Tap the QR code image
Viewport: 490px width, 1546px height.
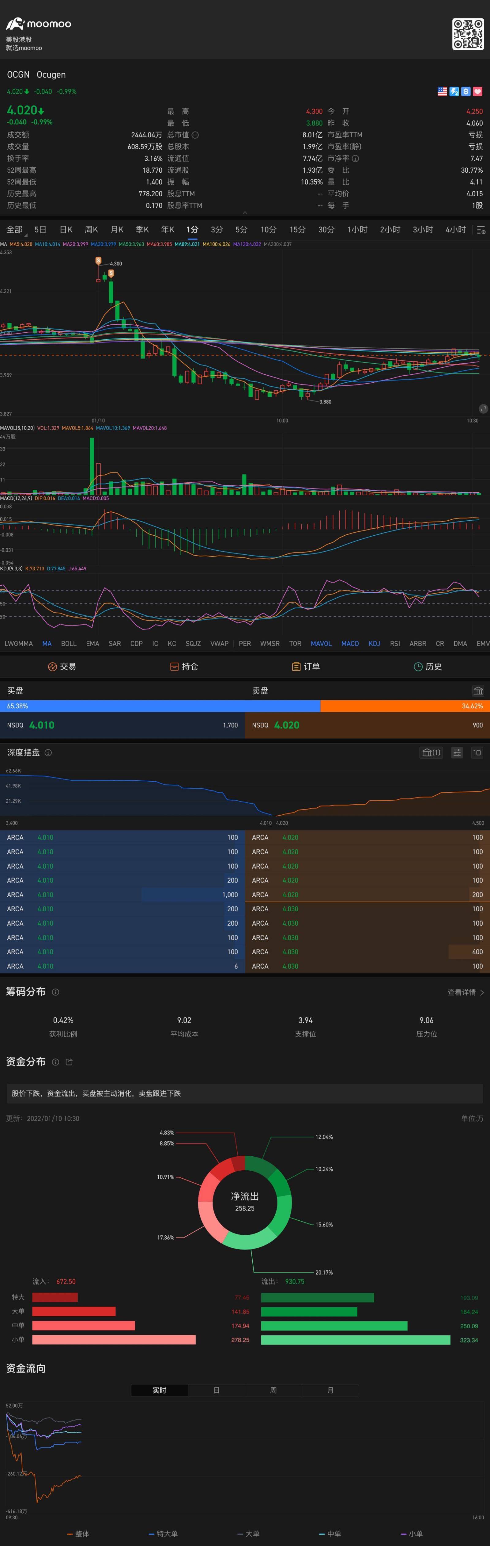tap(468, 34)
